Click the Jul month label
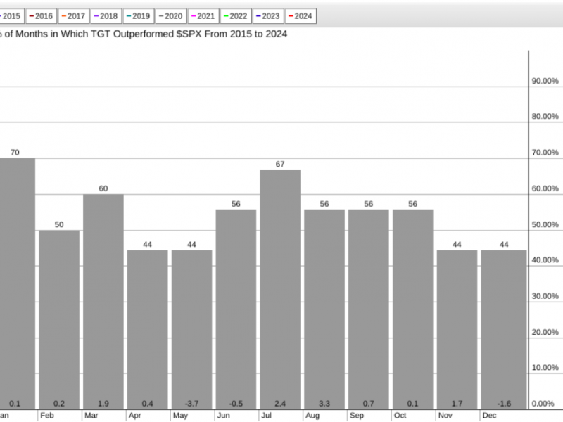Screen dimensions: 563x422 pos(267,416)
